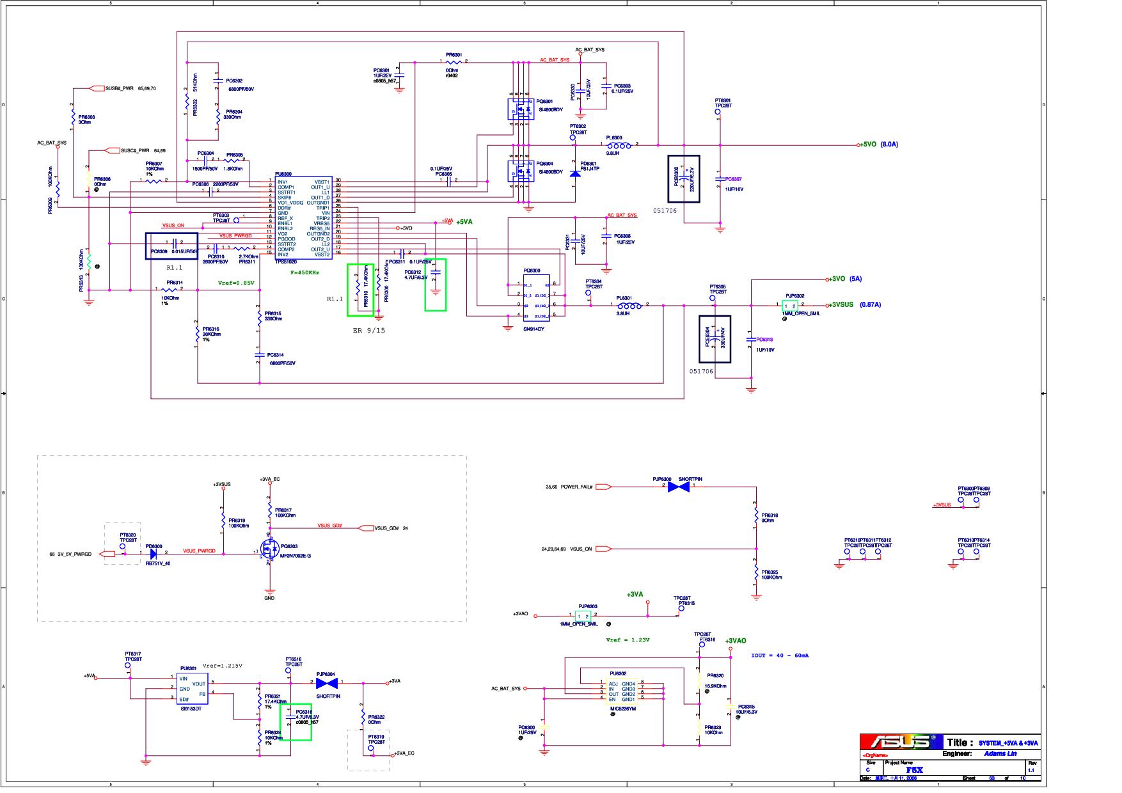
Task: Click the +5VO (8.0A) output label
Action: point(879,145)
